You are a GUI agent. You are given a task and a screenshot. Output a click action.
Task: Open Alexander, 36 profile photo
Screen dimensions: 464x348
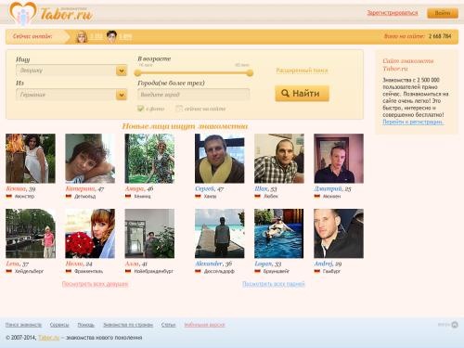(x=220, y=233)
